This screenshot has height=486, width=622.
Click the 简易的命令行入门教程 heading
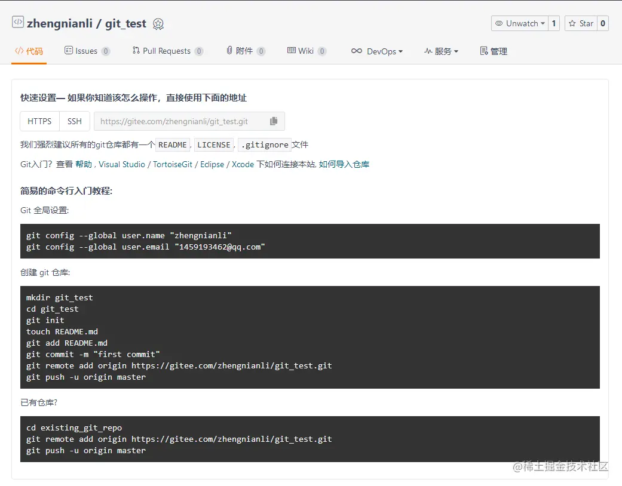tap(66, 191)
